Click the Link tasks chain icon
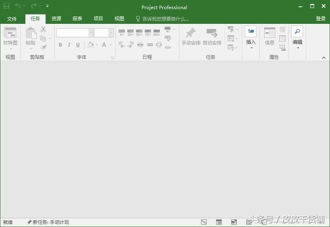This screenshot has width=330, height=227. 150,44
